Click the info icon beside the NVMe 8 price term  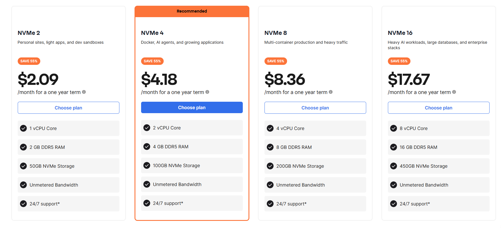[331, 92]
